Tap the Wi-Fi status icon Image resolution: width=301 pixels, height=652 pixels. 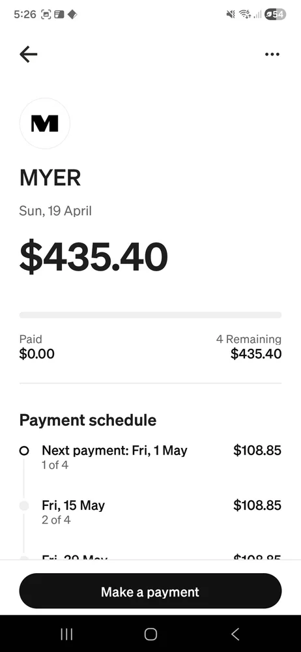245,14
